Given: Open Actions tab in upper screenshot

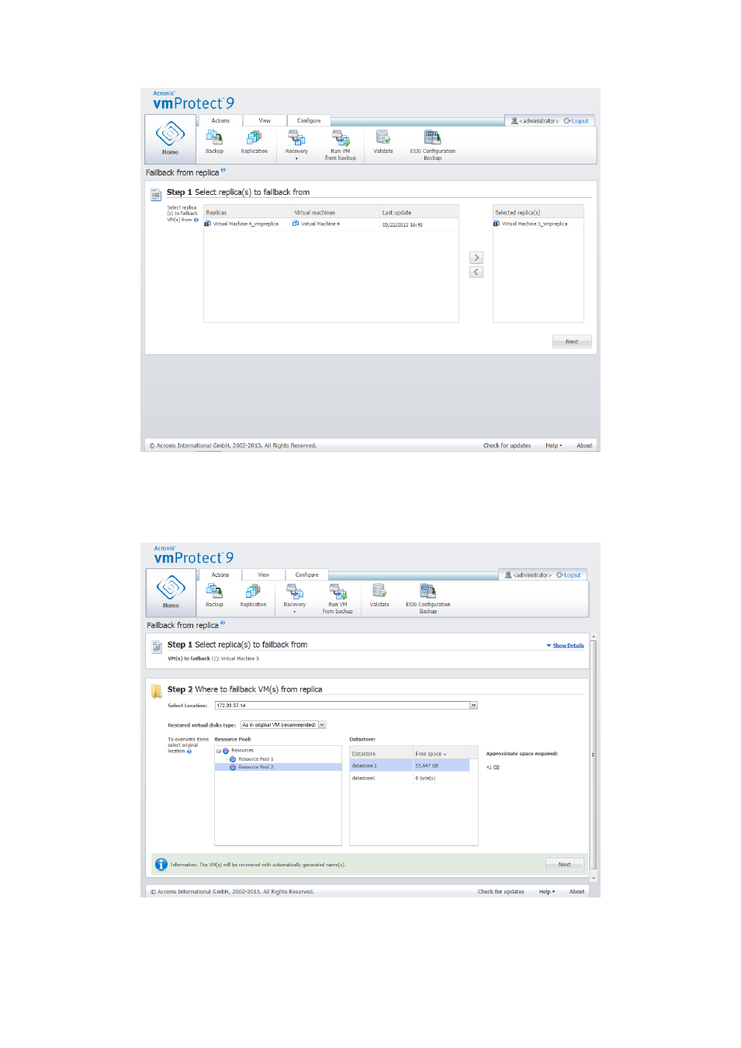Looking at the screenshot, I should 220,120.
